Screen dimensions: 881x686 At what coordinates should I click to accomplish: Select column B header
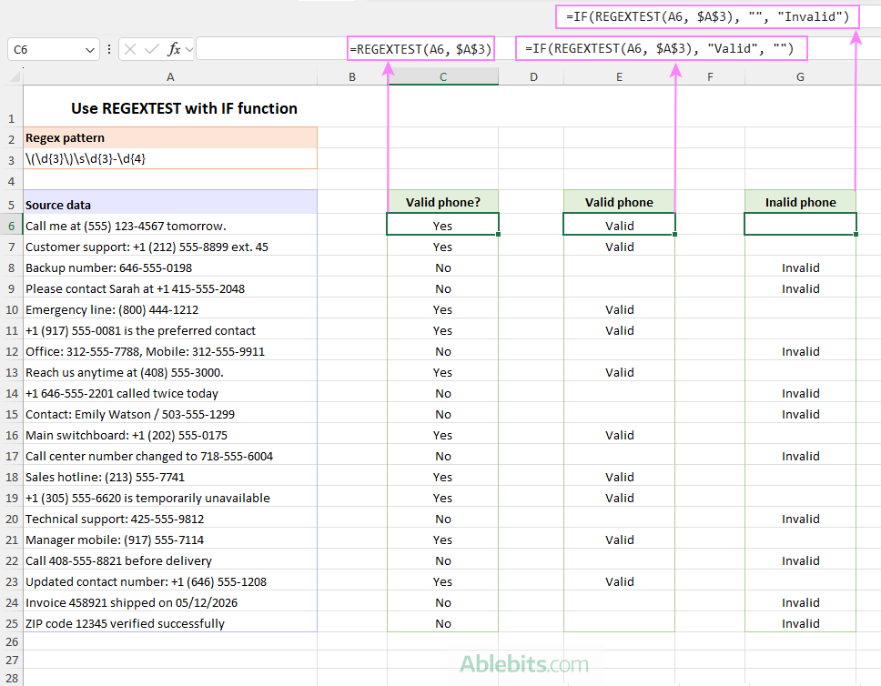tap(352, 77)
